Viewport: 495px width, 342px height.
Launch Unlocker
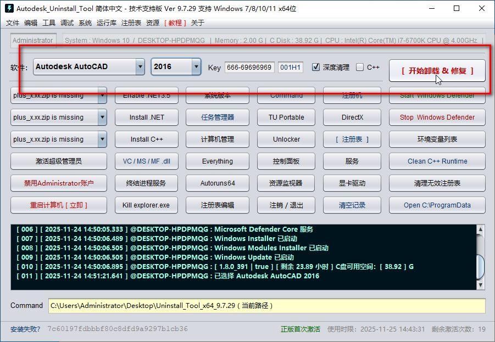click(x=286, y=139)
